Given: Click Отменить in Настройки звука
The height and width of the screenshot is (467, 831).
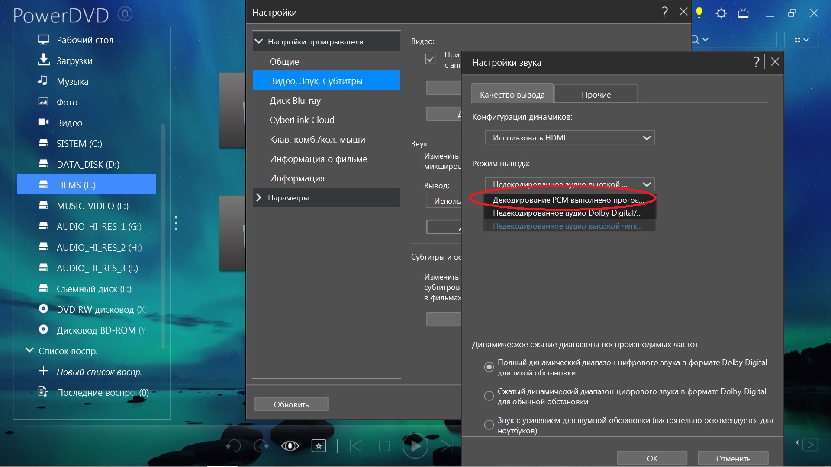Looking at the screenshot, I should point(733,458).
